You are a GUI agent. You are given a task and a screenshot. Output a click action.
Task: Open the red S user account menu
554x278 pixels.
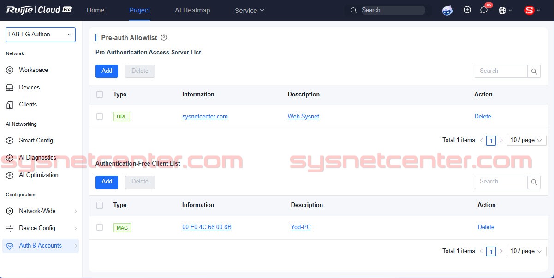coord(533,10)
